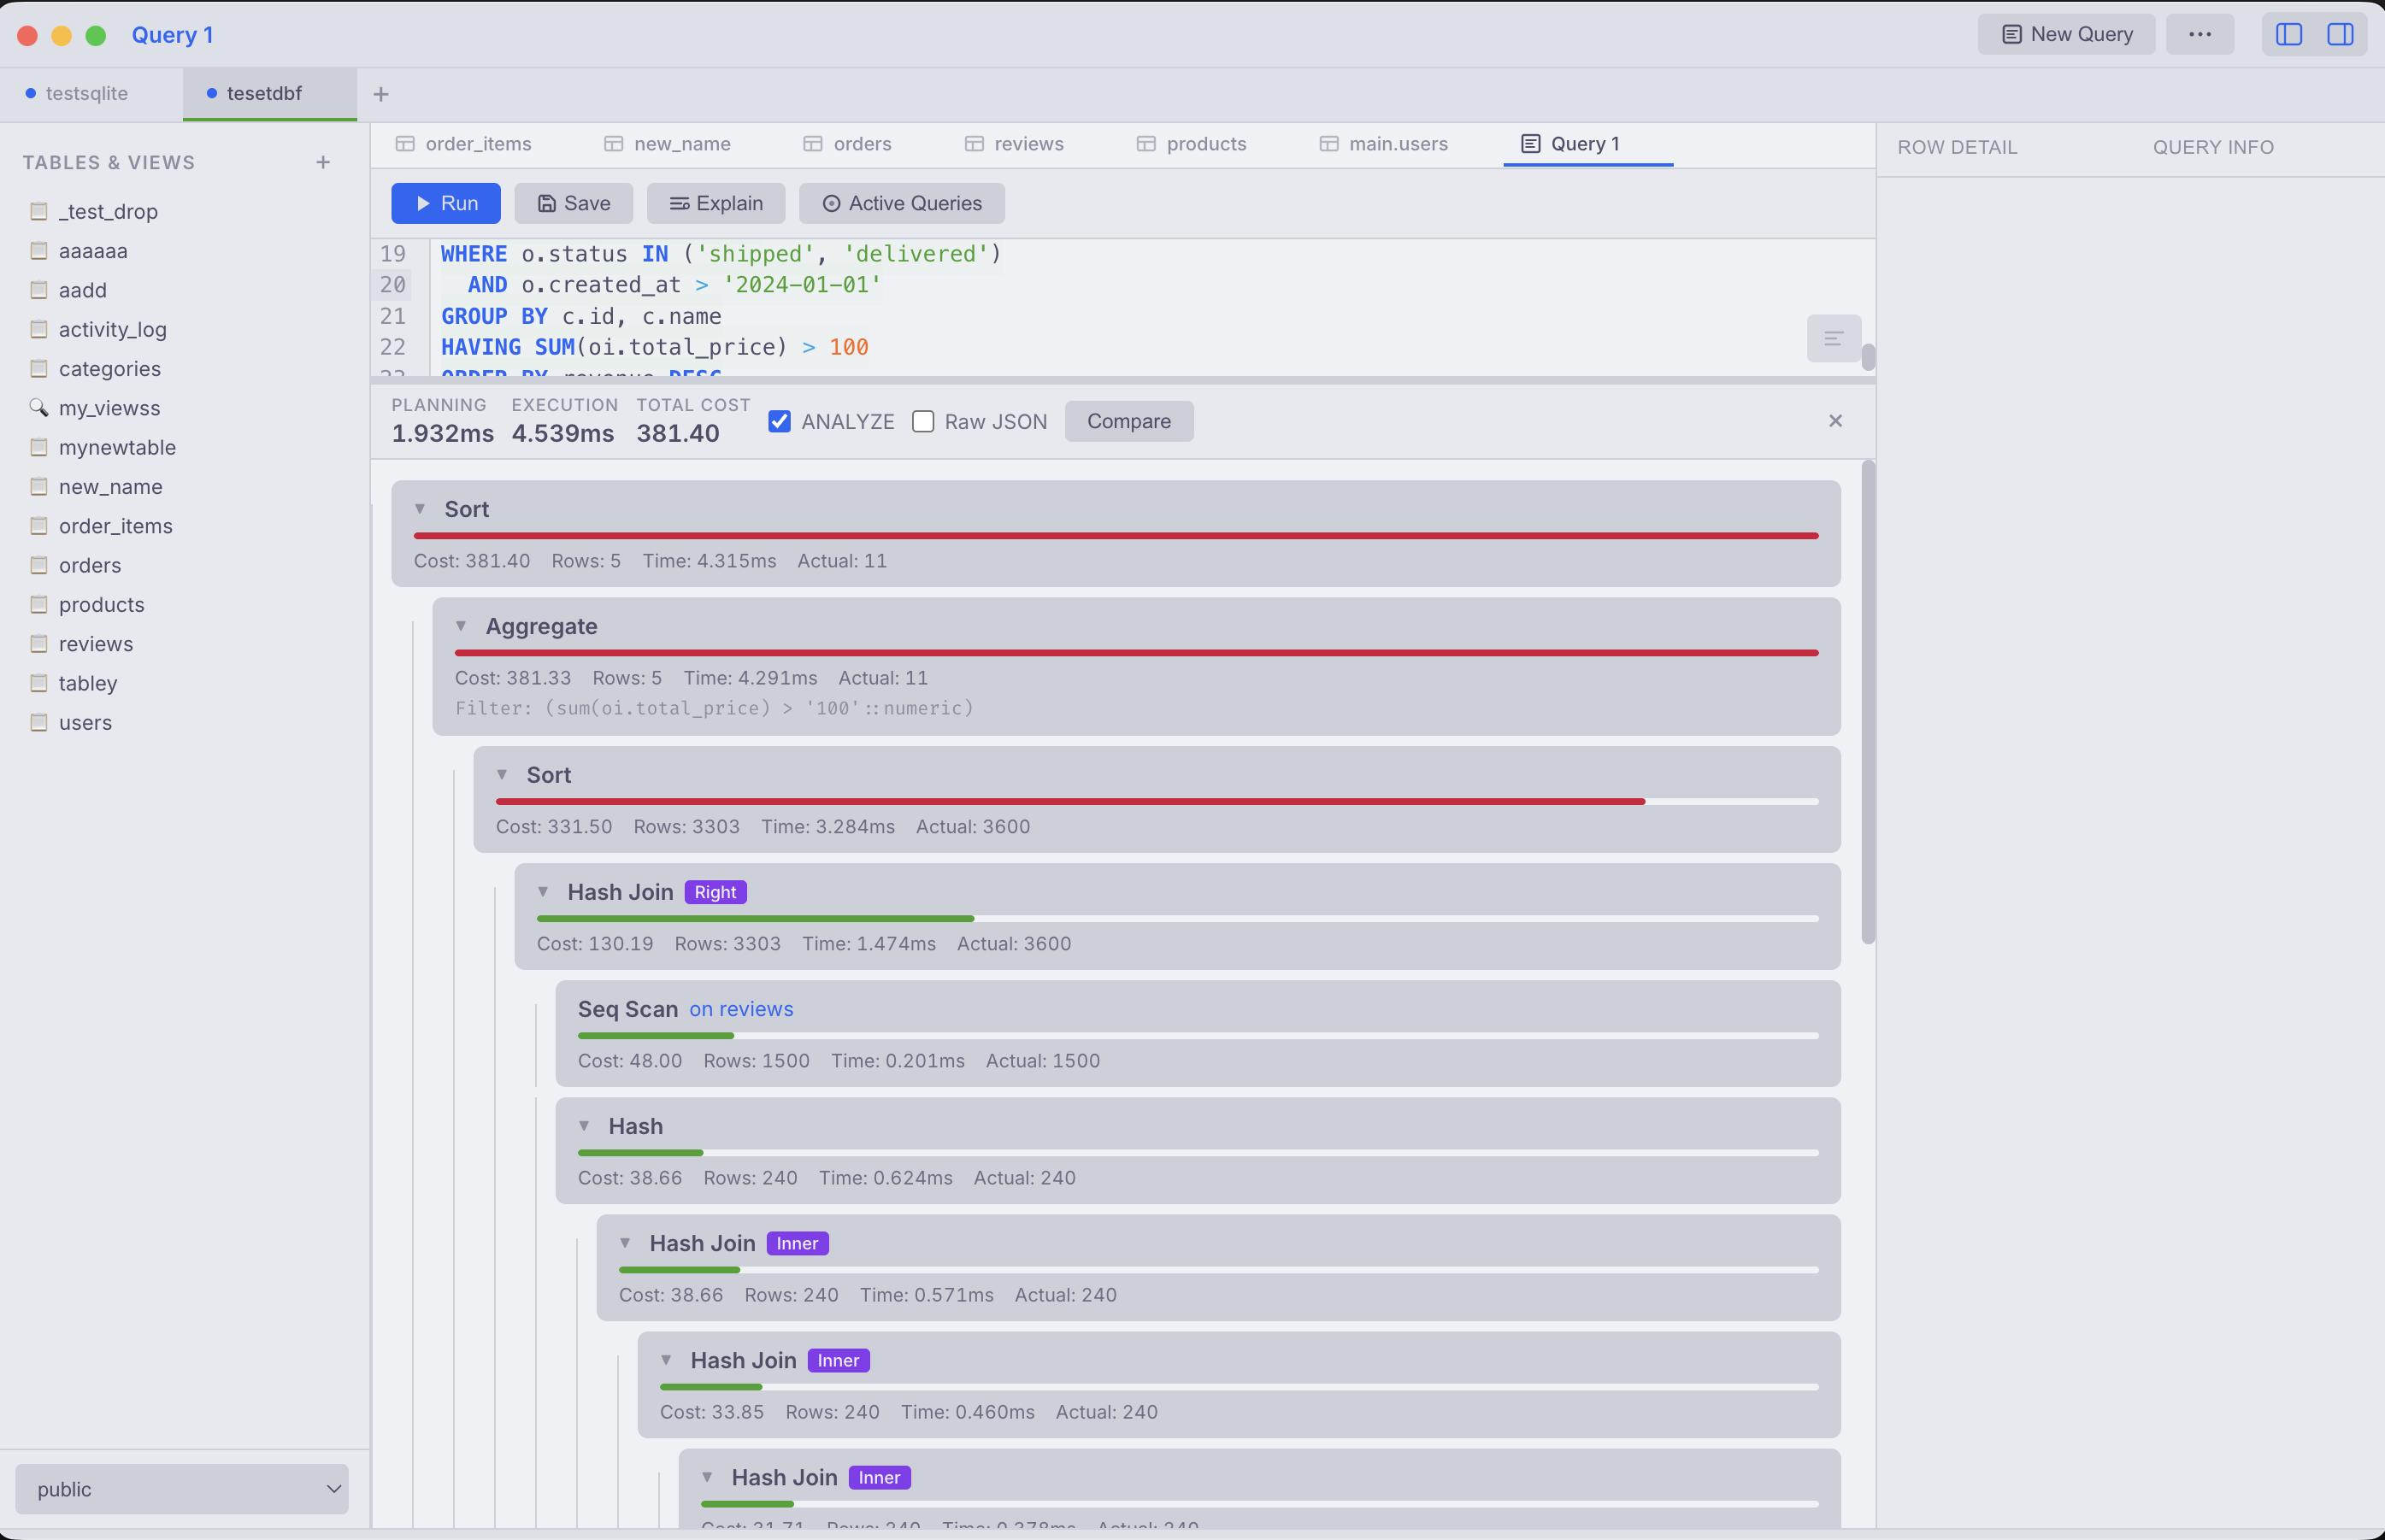The width and height of the screenshot is (2385, 1540).
Task: Collapse the Hash Join with cost 38.66
Action: (625, 1243)
